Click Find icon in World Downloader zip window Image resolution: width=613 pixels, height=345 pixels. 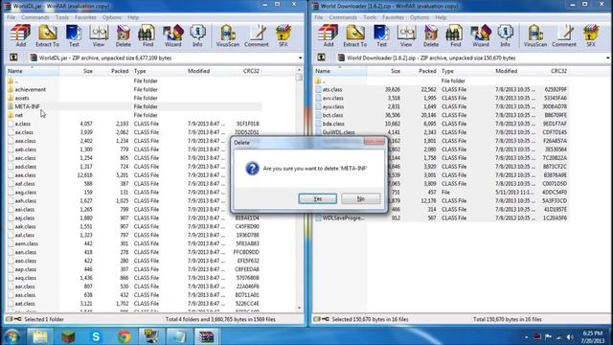[x=455, y=35]
